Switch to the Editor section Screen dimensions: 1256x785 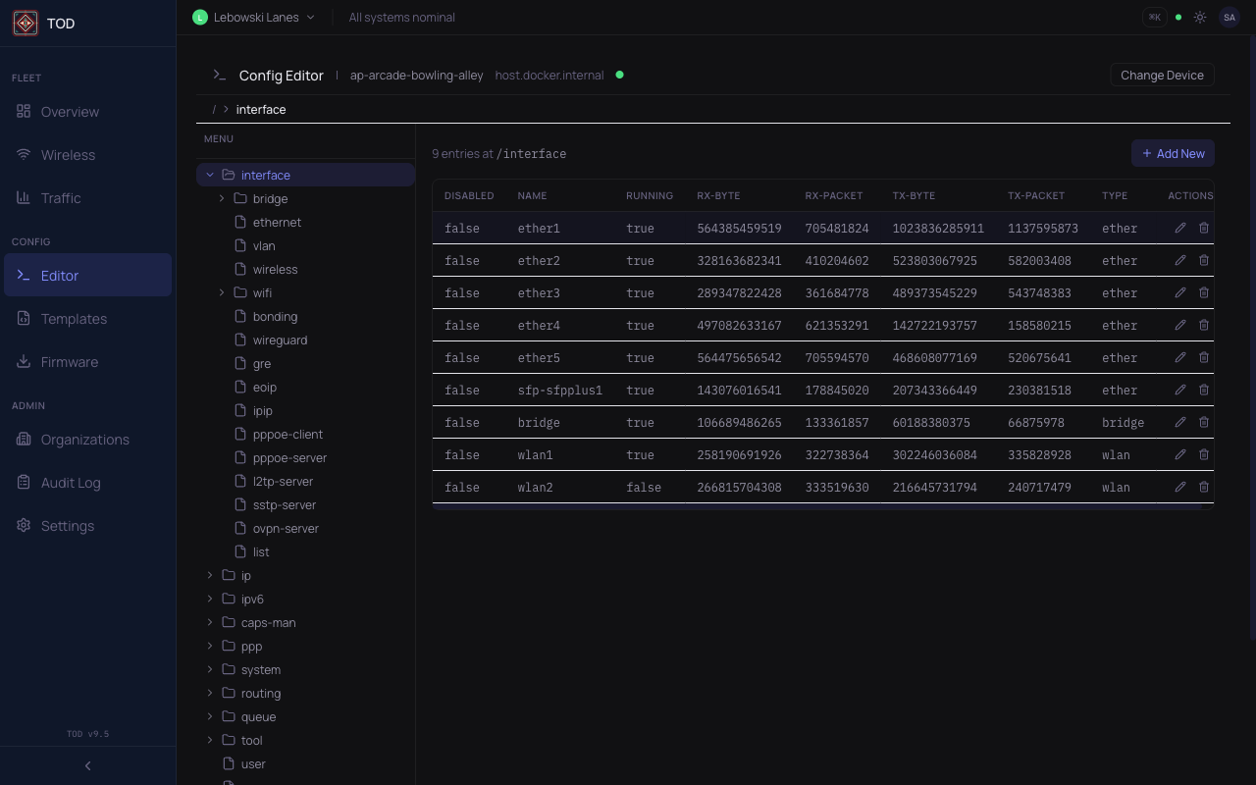point(59,276)
